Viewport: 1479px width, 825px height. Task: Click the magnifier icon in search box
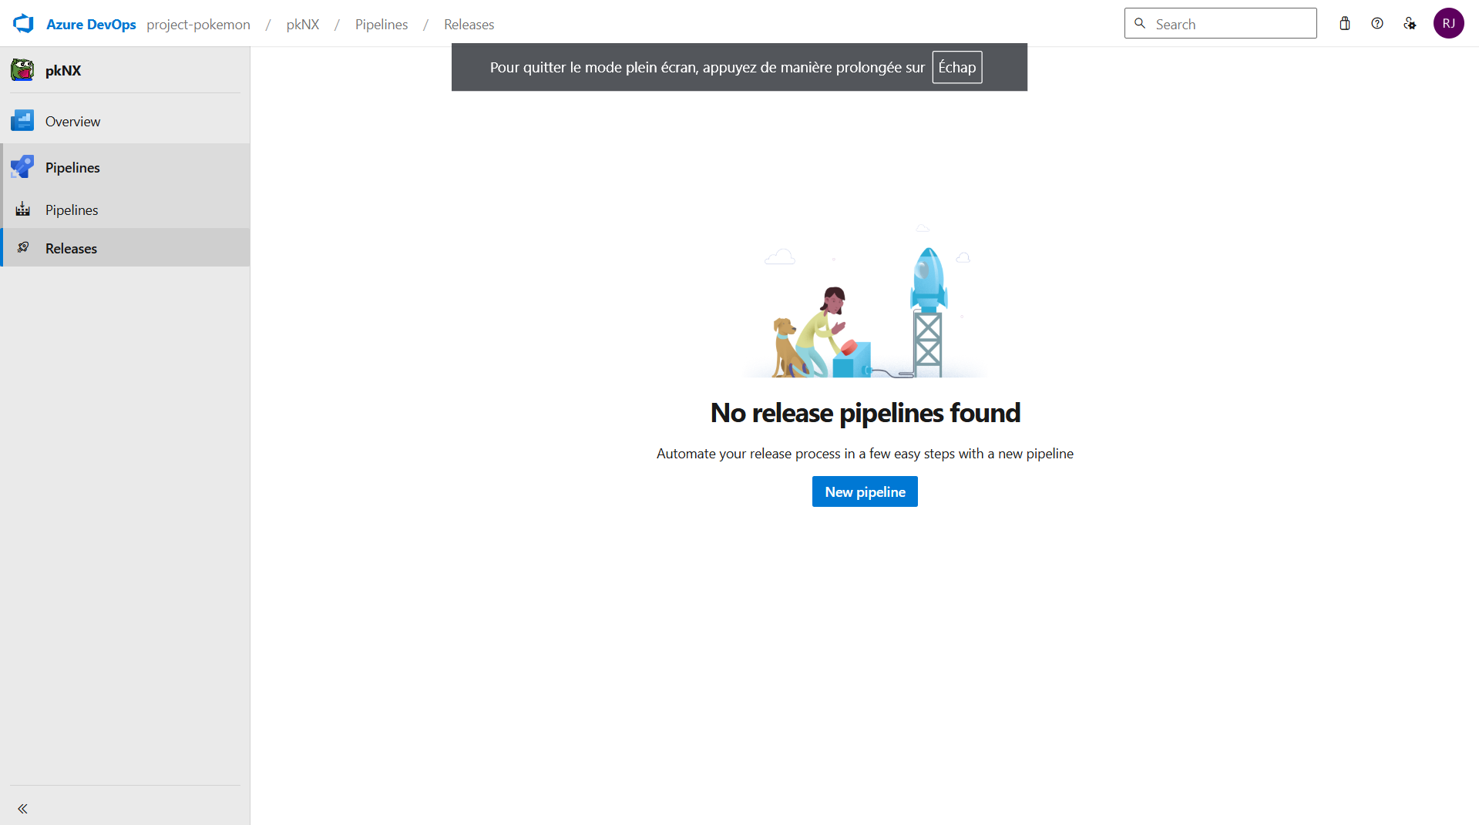click(x=1140, y=24)
